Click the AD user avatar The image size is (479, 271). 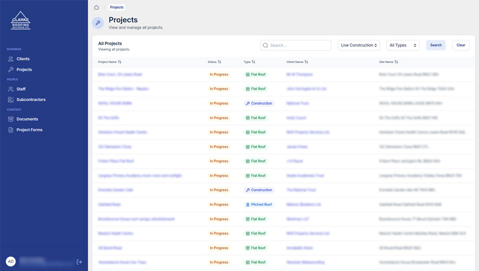(x=10, y=261)
